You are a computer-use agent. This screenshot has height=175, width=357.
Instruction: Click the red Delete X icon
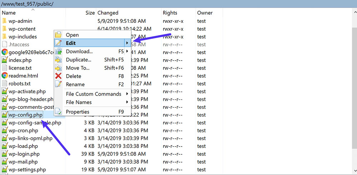point(59,76)
